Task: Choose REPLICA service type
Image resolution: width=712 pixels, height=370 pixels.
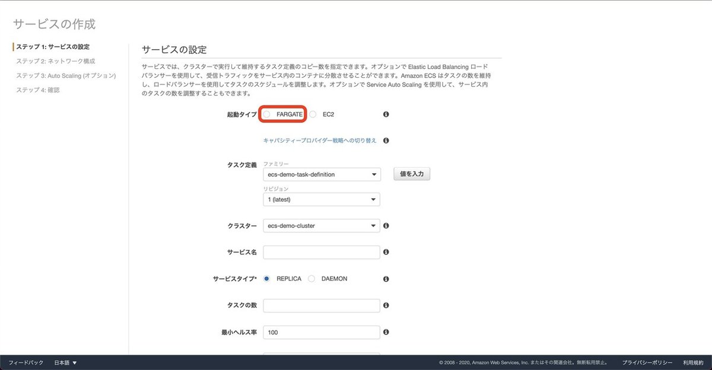Action: point(267,279)
